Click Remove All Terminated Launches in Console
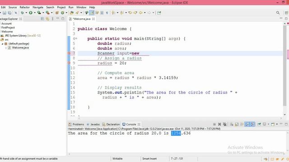The height and width of the screenshot is (162, 289). click(x=225, y=124)
